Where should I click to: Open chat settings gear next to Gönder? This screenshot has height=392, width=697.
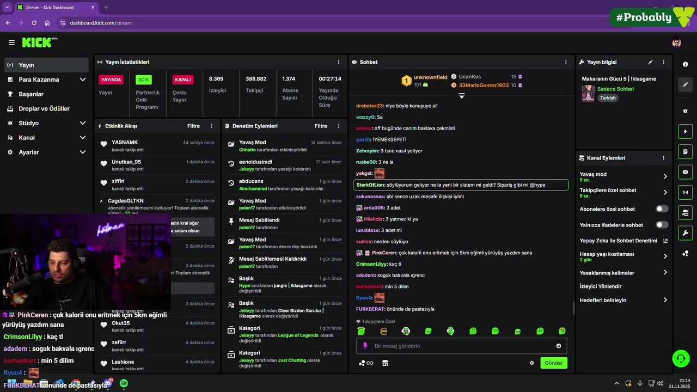(532, 363)
